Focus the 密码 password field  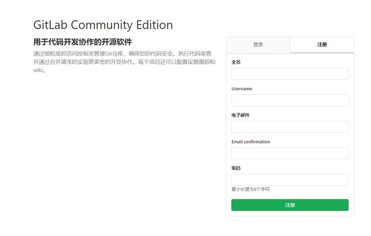(x=290, y=180)
